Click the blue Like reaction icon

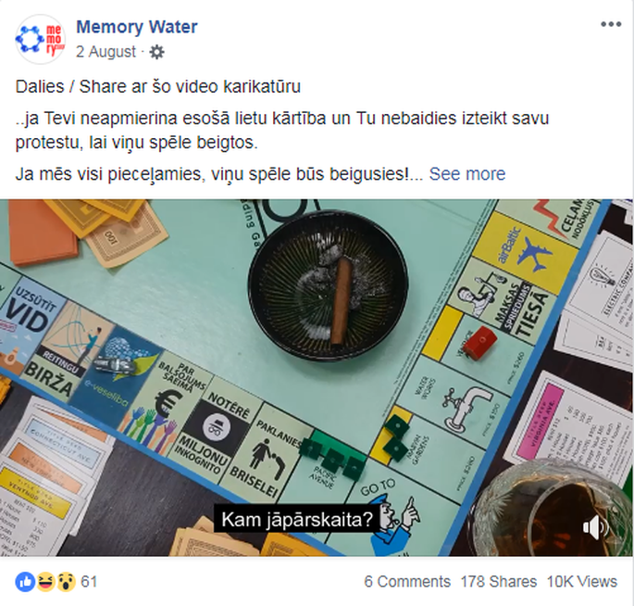coord(25,582)
